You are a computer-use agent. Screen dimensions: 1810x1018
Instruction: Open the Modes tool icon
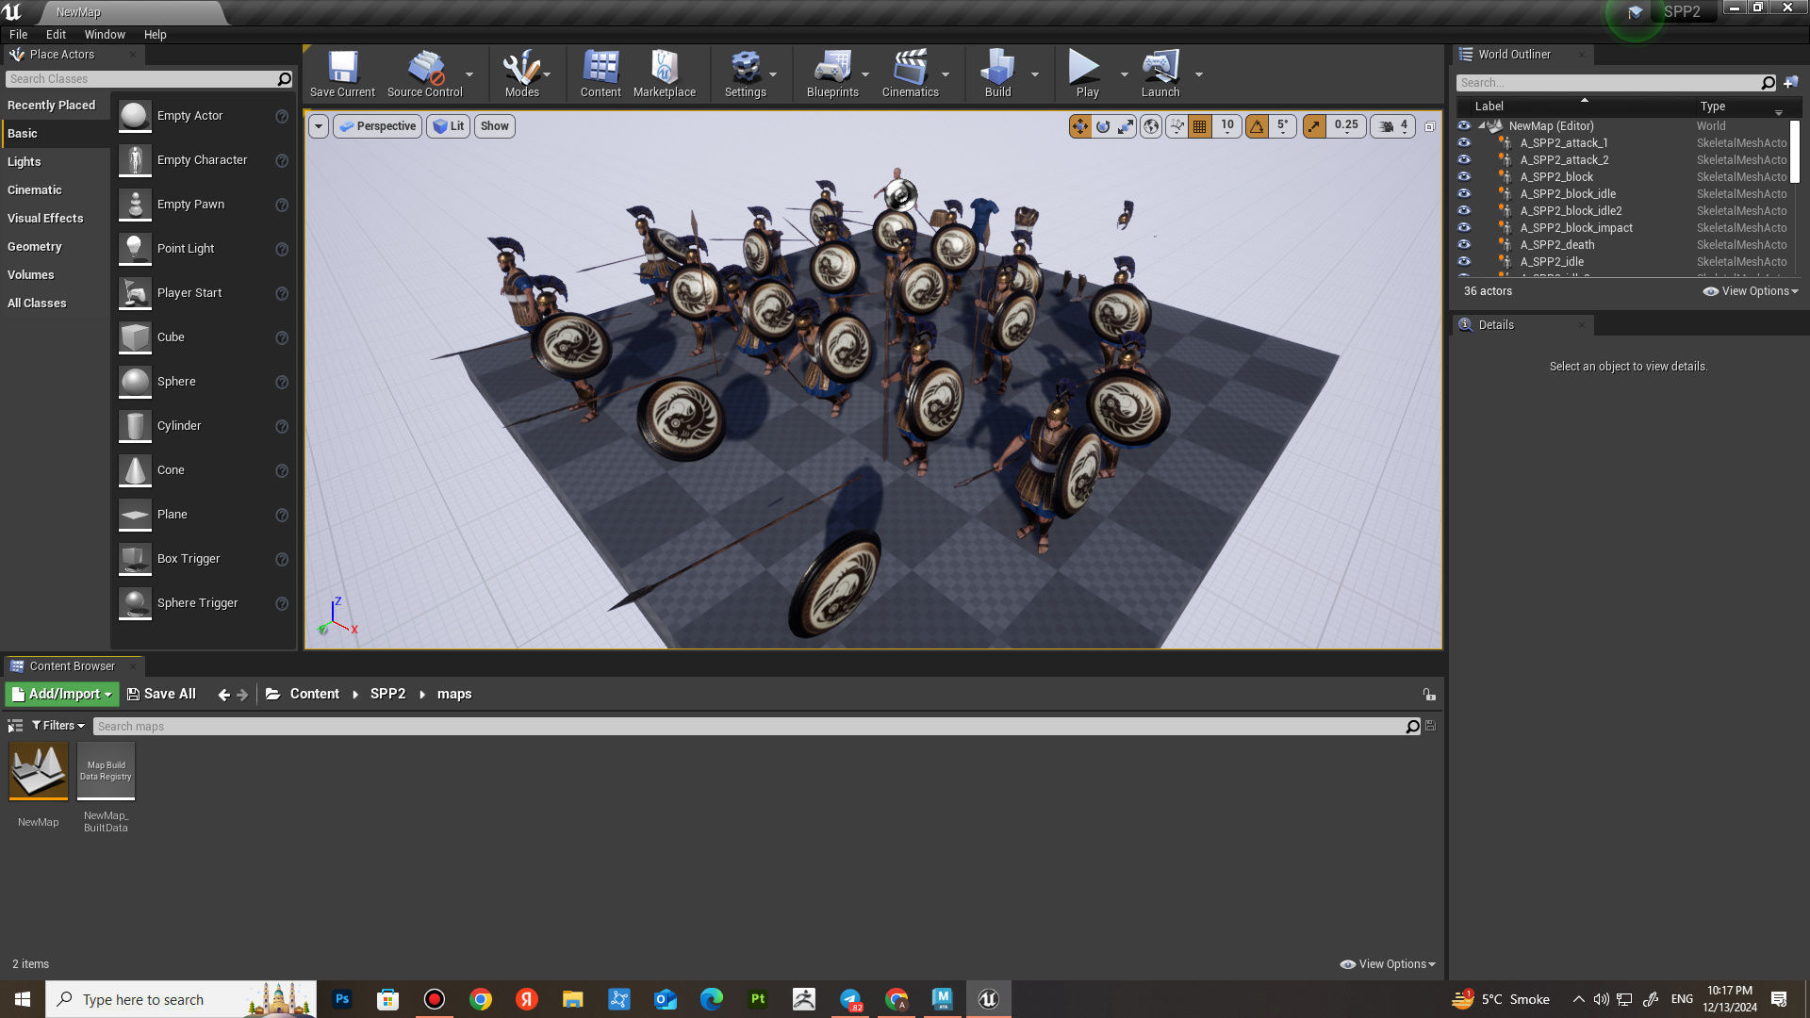click(x=521, y=74)
